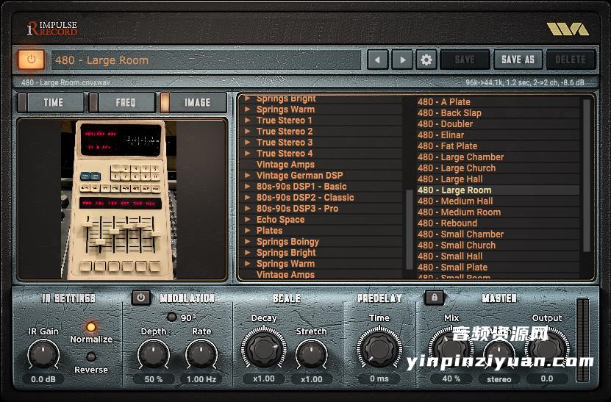The width and height of the screenshot is (611, 402).
Task: Click the category list scrollbar
Action: pyautogui.click(x=409, y=229)
